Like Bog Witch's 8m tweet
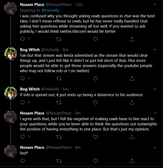The image size is (163, 168). click(95, 79)
